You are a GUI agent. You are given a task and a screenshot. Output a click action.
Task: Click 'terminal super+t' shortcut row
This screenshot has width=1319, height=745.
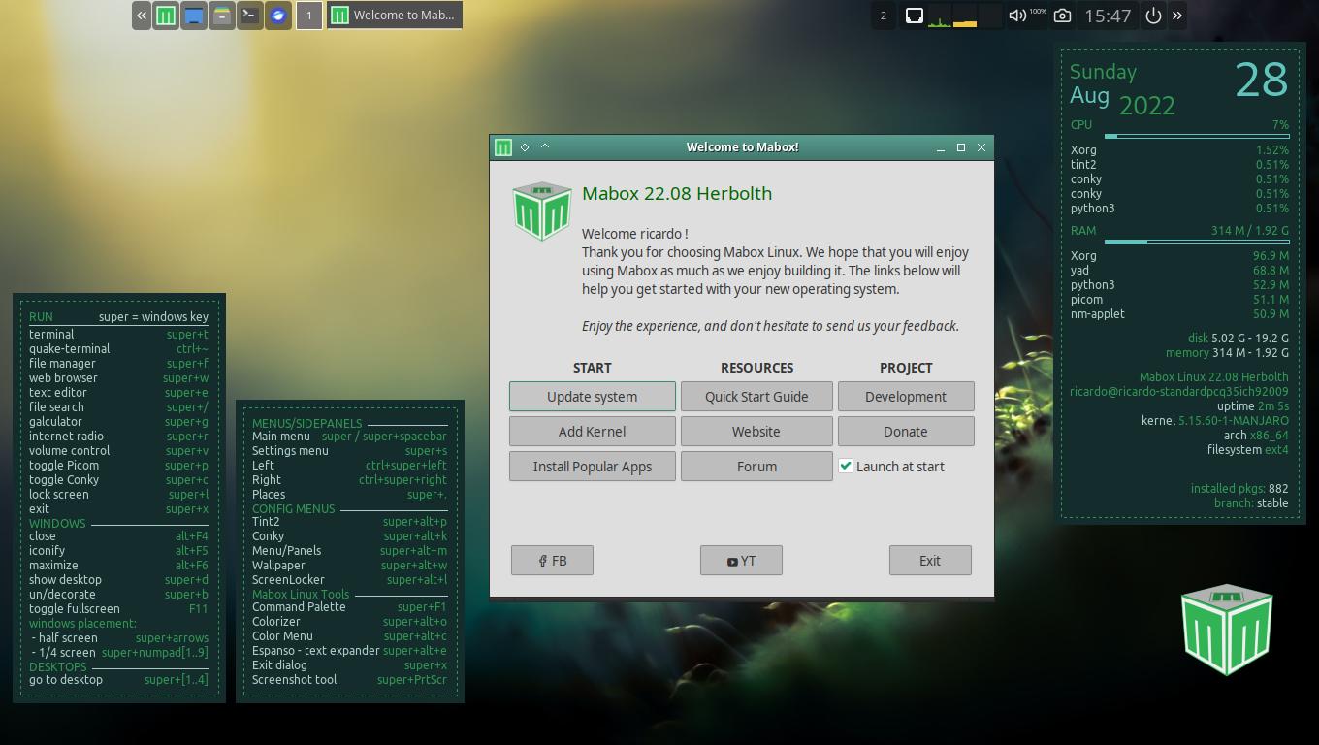click(x=118, y=335)
